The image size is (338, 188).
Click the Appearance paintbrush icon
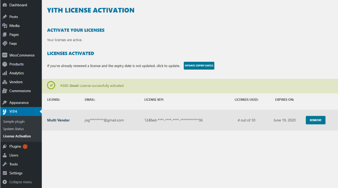pyautogui.click(x=5, y=103)
